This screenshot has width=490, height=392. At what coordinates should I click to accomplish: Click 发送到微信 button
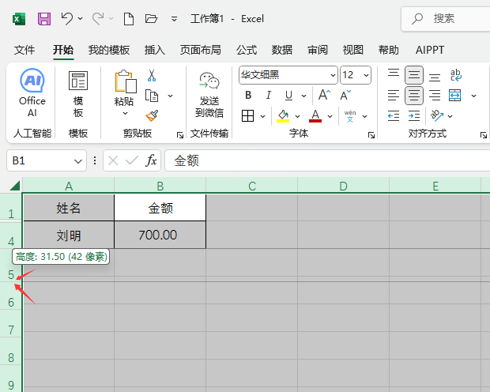209,95
